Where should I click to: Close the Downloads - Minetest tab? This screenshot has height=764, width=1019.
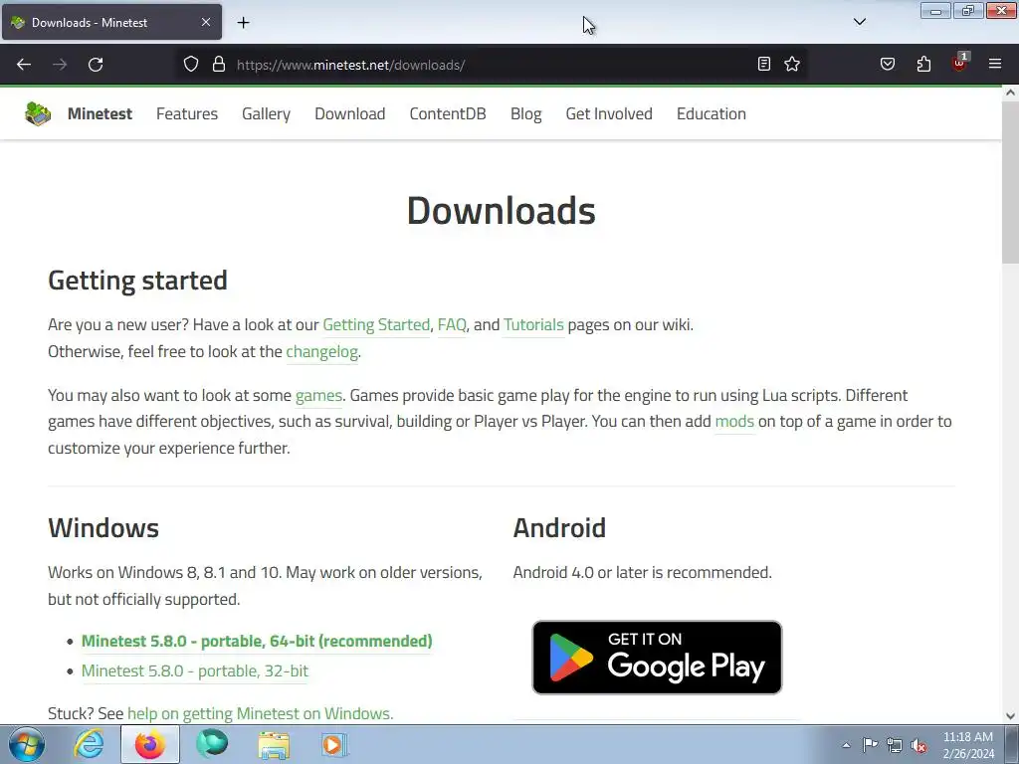click(x=206, y=22)
